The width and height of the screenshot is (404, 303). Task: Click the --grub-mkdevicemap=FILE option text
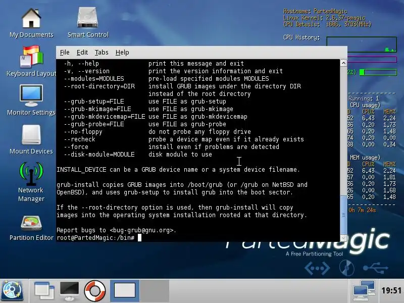(105, 117)
